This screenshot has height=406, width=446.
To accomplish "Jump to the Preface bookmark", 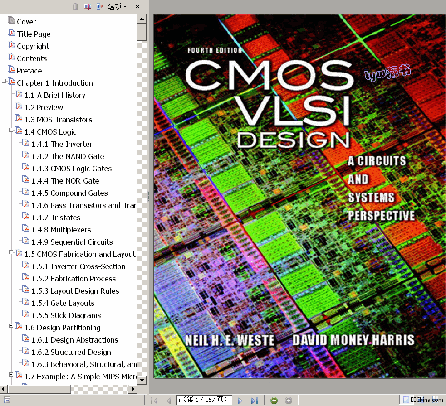I will [29, 70].
